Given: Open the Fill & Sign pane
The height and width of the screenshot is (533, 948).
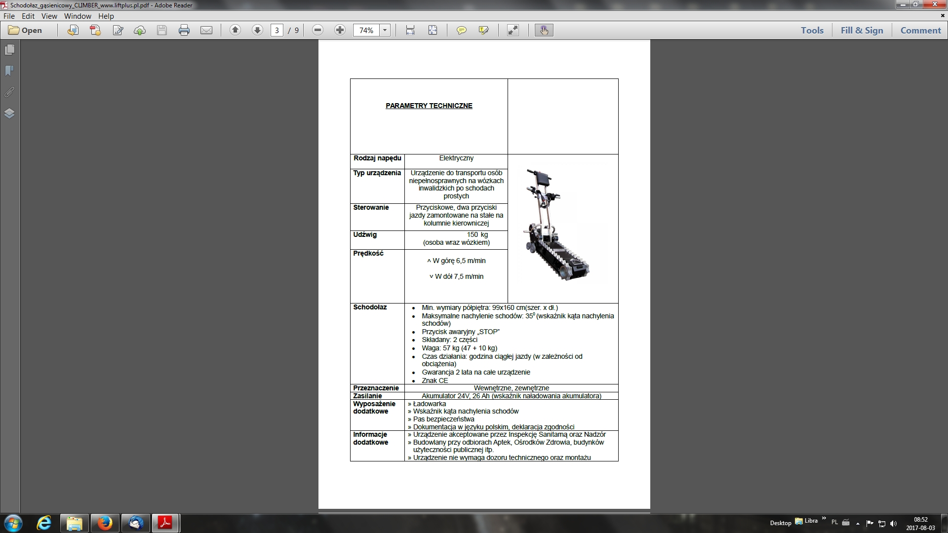Looking at the screenshot, I should tap(862, 30).
